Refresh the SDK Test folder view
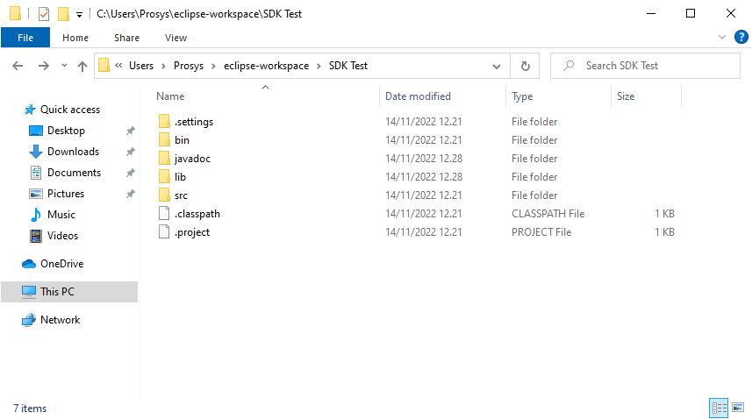Screen dimensions: 752x419 525,66
